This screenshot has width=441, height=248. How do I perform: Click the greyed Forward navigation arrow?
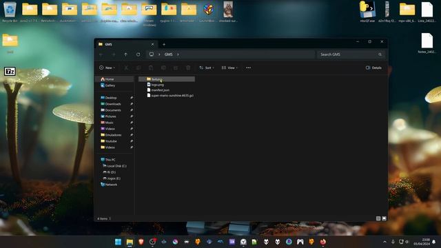114,54
